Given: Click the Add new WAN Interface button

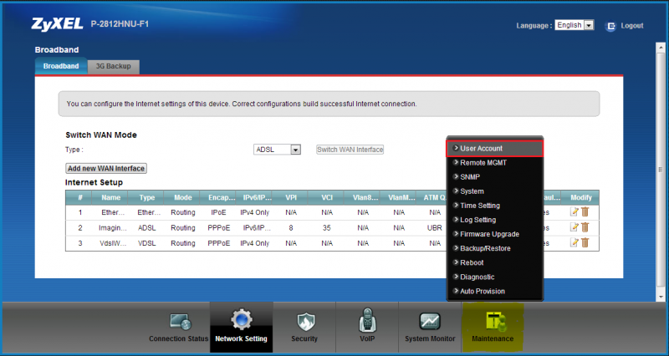Looking at the screenshot, I should pos(106,169).
